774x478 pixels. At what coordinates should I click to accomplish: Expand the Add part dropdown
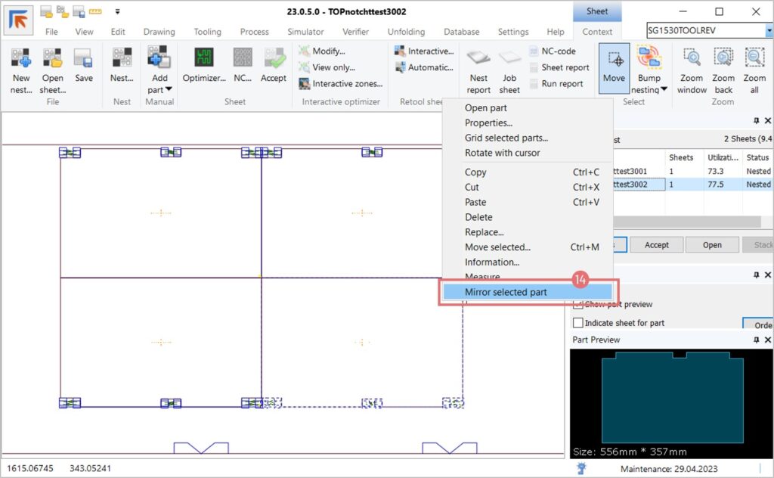[169, 89]
